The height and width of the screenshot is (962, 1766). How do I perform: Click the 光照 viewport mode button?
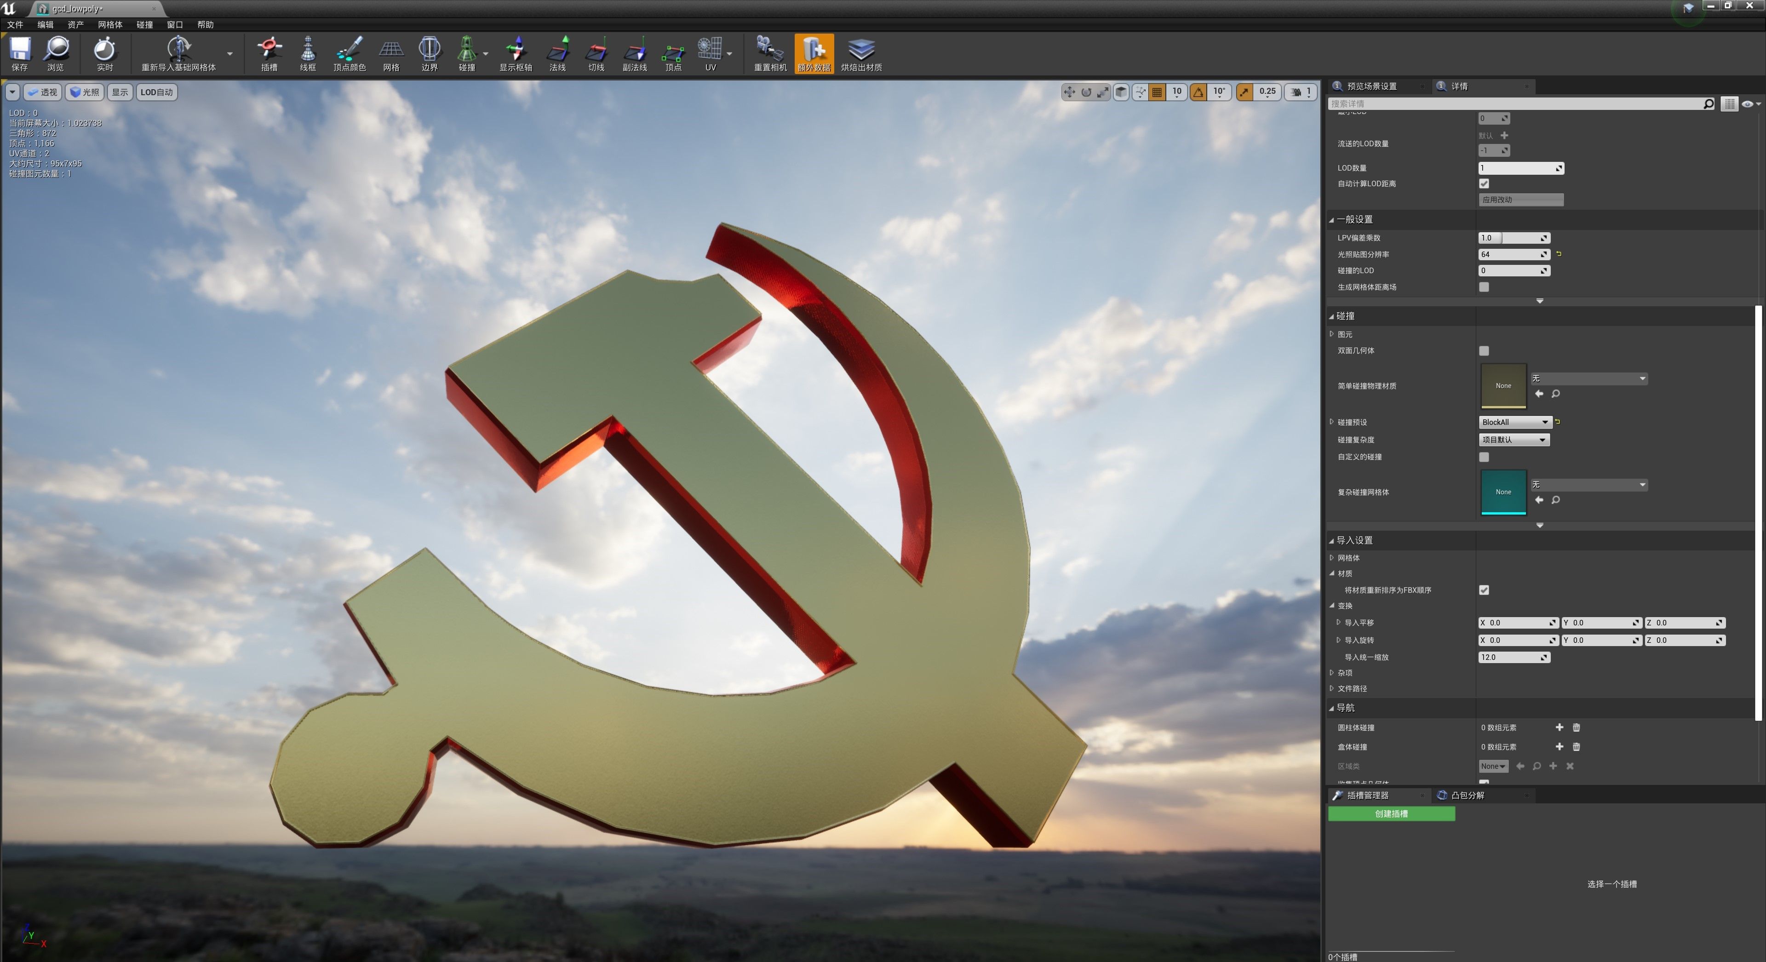[84, 92]
